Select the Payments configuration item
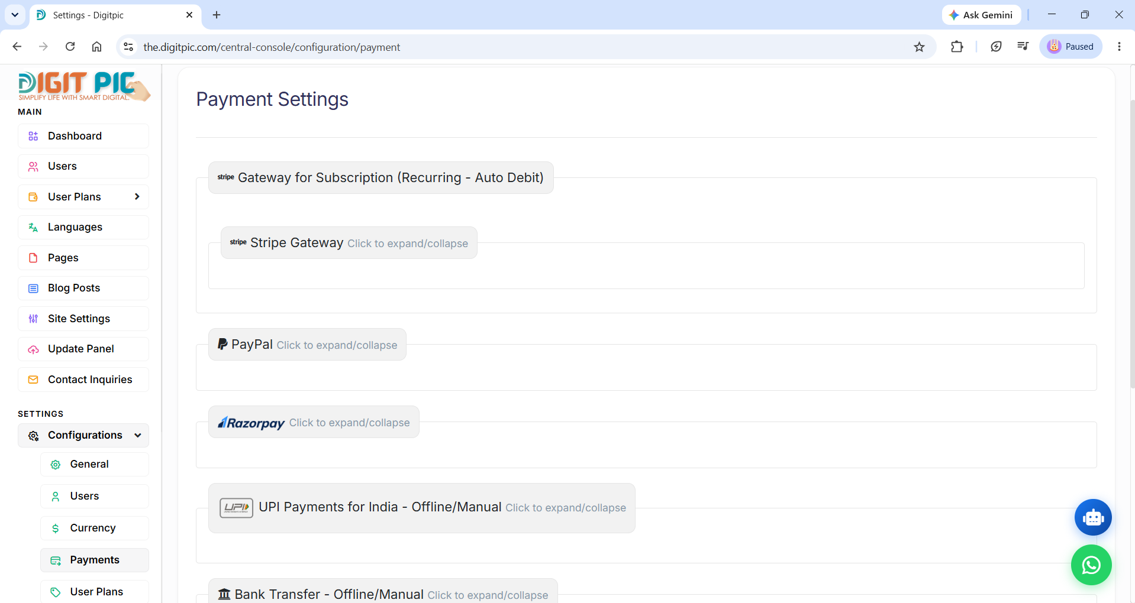This screenshot has width=1135, height=603. (95, 560)
